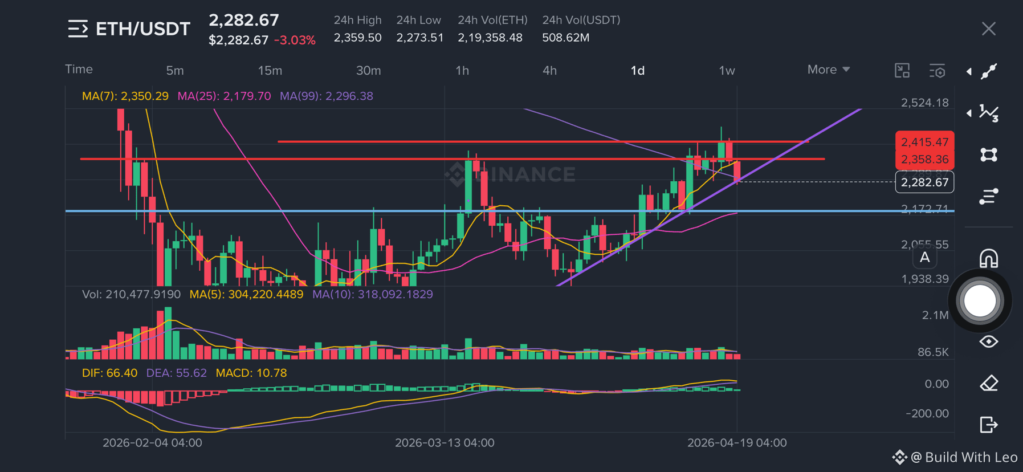Select the 1d timeframe tab
The height and width of the screenshot is (472, 1023).
tap(638, 71)
